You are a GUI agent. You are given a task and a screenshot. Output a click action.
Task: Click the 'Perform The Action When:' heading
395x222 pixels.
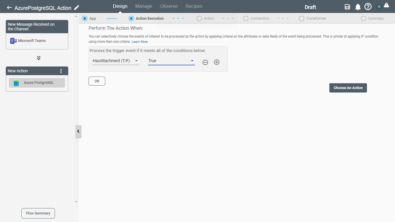coord(116,28)
